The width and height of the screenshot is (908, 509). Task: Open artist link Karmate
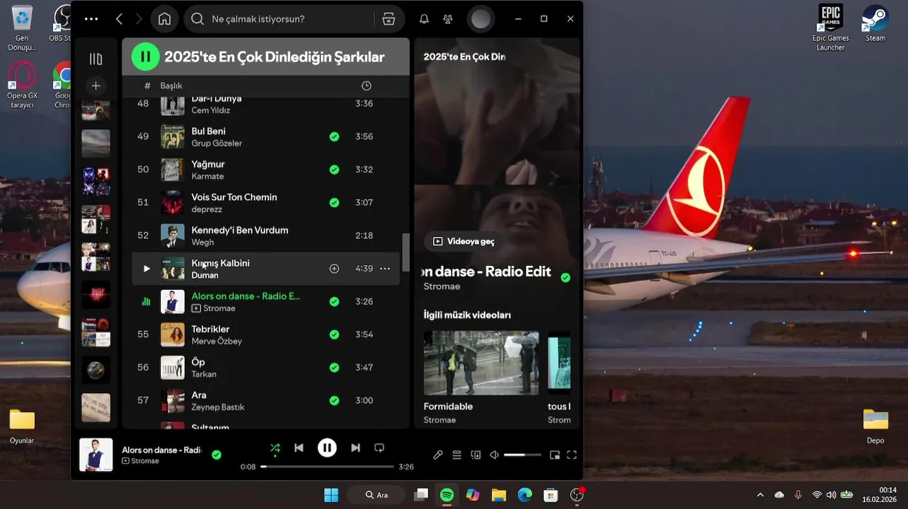(x=207, y=177)
